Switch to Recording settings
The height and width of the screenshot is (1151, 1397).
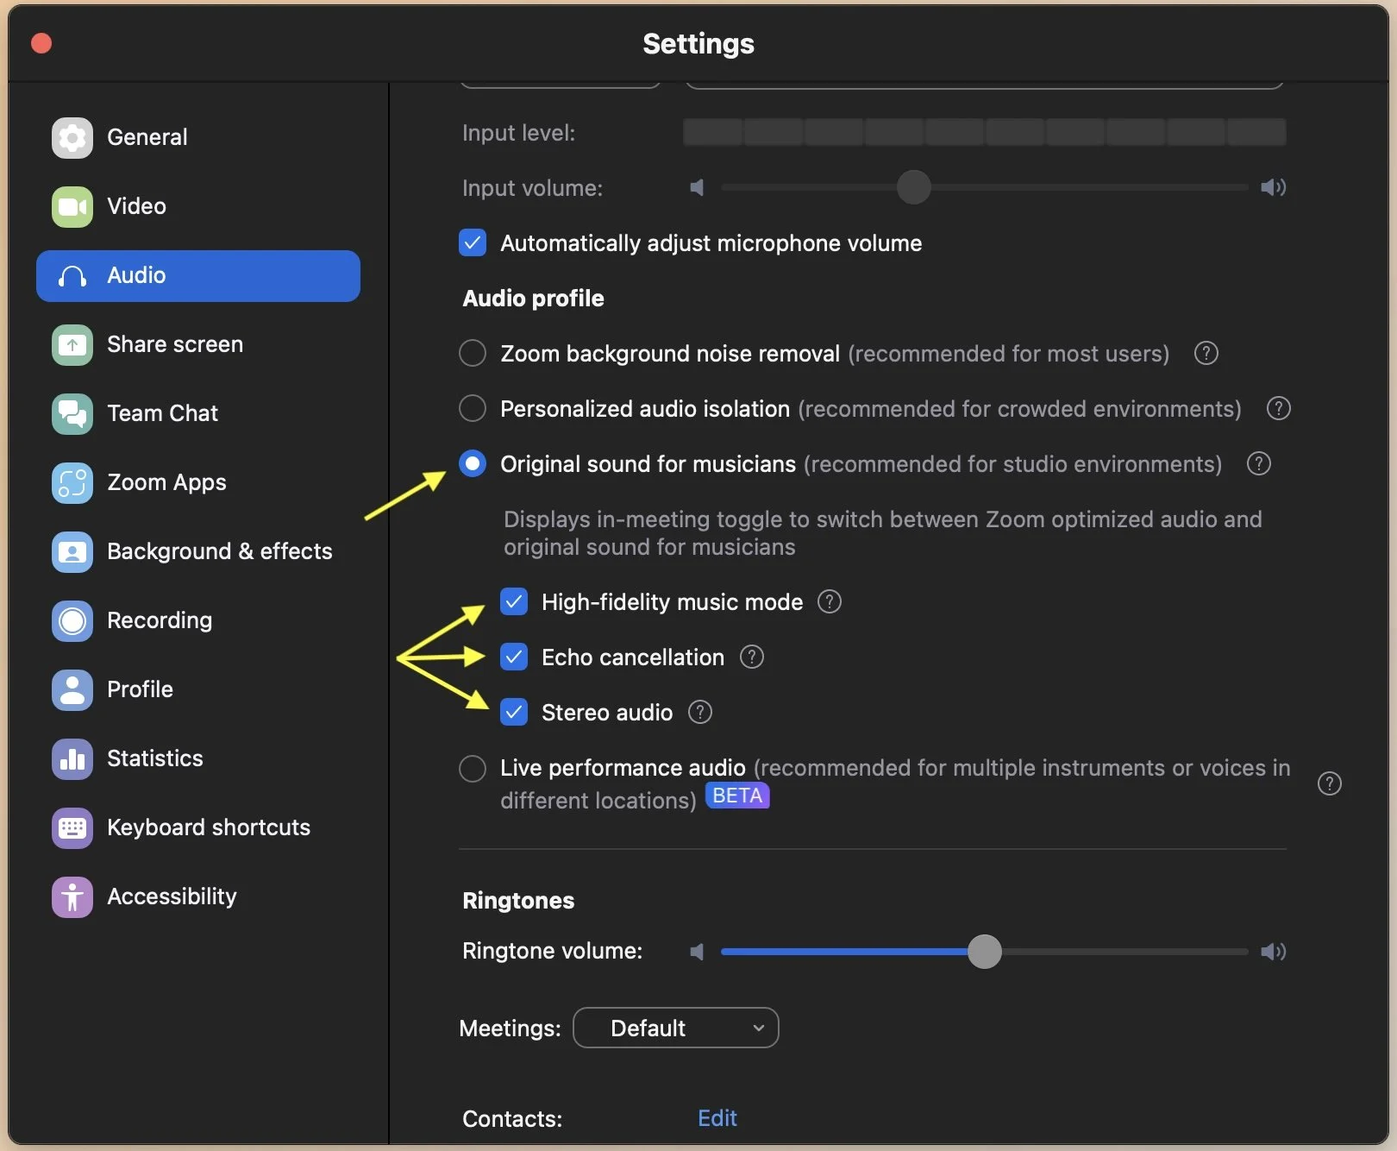(198, 620)
